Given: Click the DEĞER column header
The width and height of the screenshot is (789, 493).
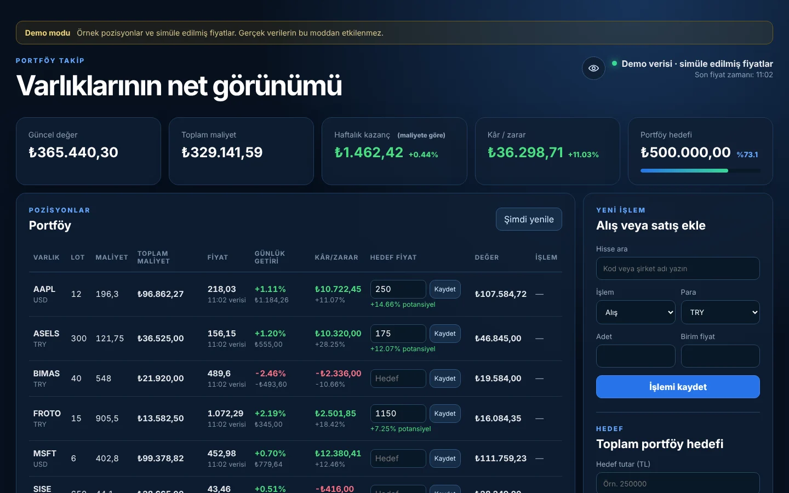Looking at the screenshot, I should [x=487, y=257].
